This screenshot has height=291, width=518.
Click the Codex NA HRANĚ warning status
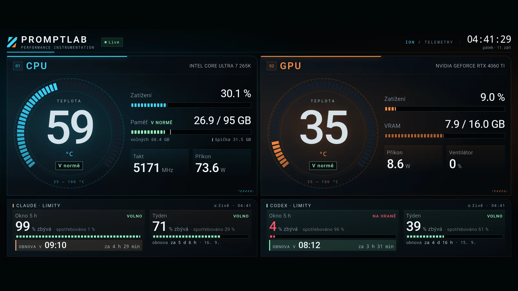384,216
